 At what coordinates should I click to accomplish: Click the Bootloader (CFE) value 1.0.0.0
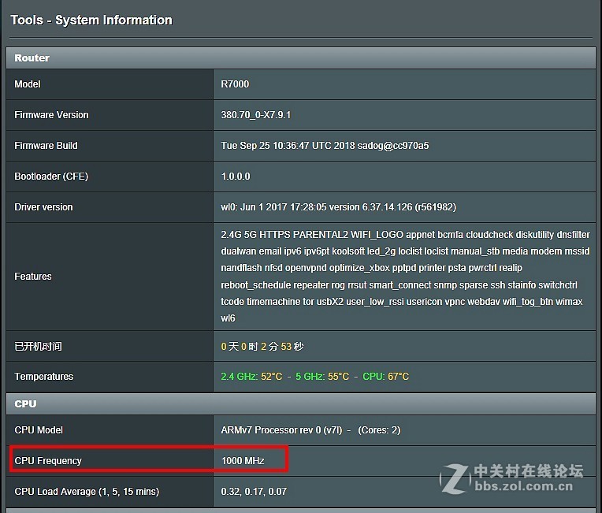[236, 177]
